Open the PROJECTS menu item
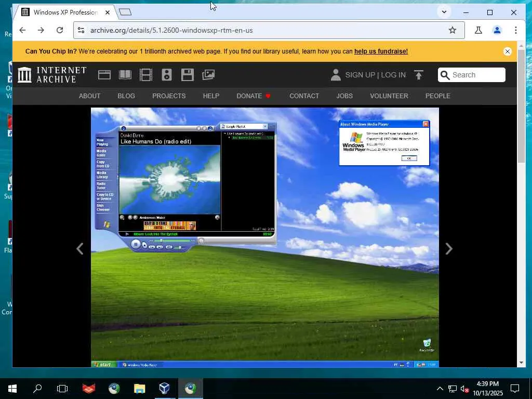 click(x=169, y=96)
